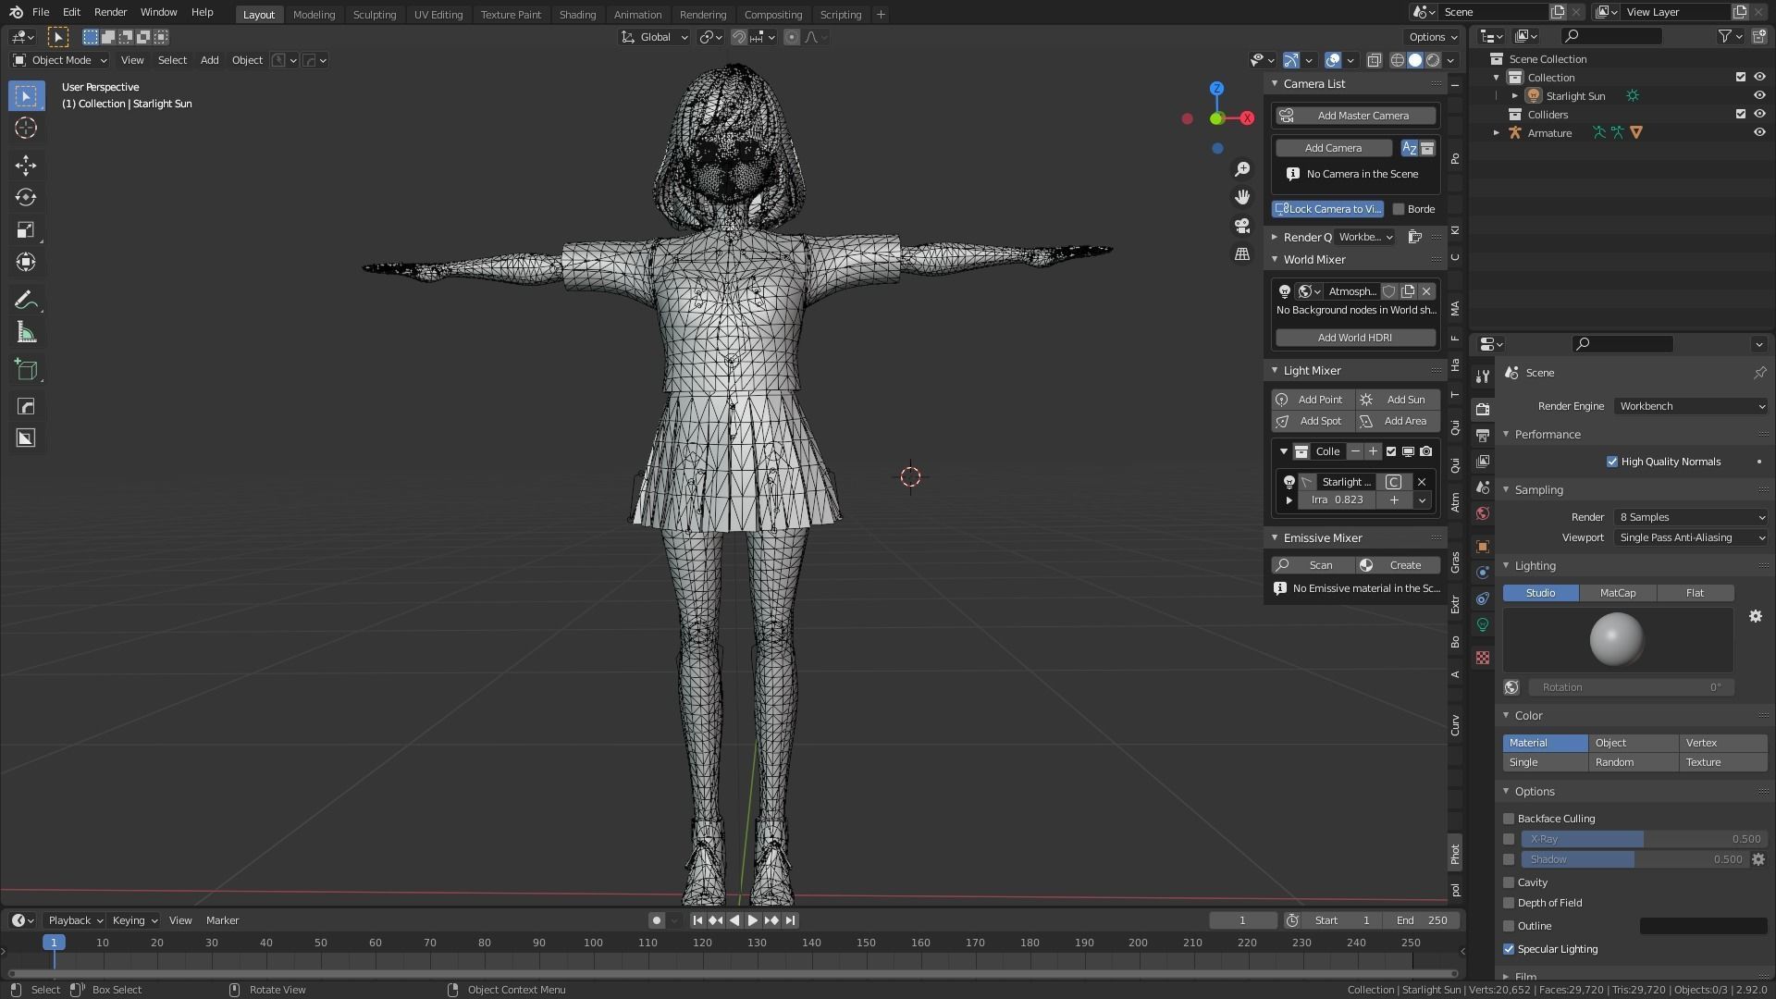The width and height of the screenshot is (1776, 999).
Task: Expand Armature tree item
Action: coord(1497,133)
